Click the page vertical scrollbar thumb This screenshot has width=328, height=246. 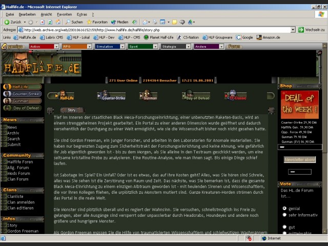click(x=324, y=100)
